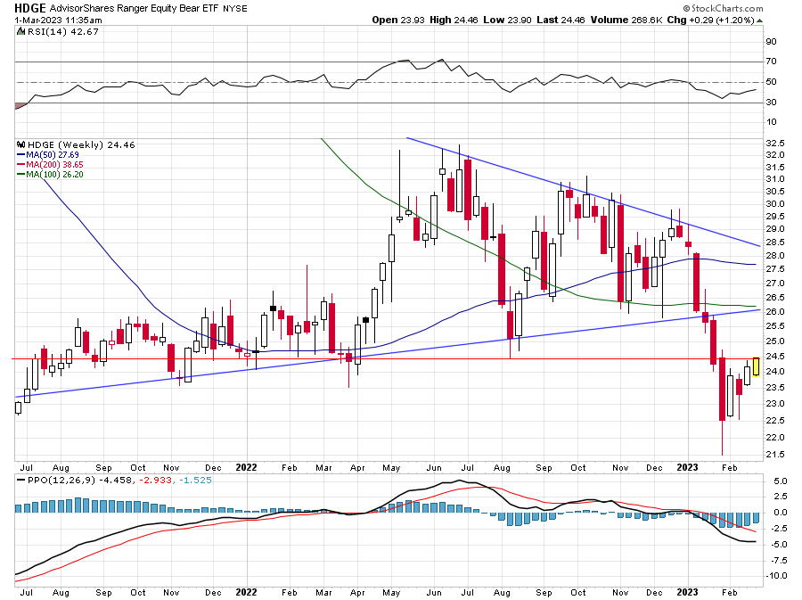Click the May label on price chart time axis
The height and width of the screenshot is (600, 802).
point(391,468)
